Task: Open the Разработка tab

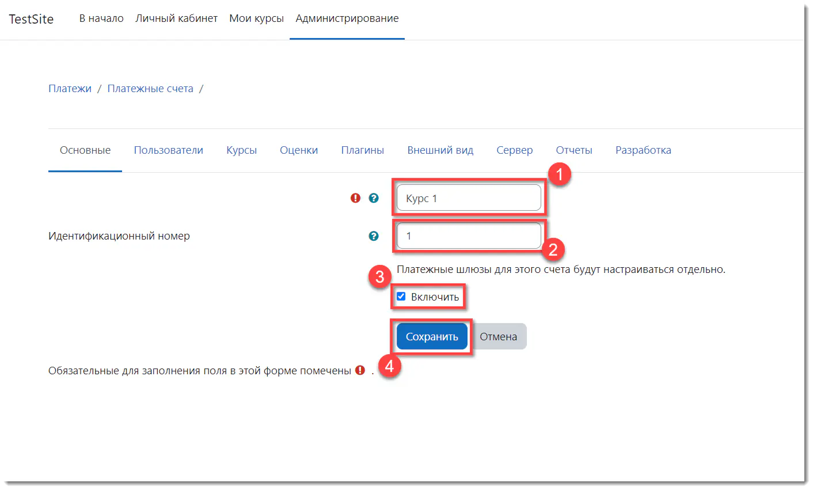Action: [643, 150]
